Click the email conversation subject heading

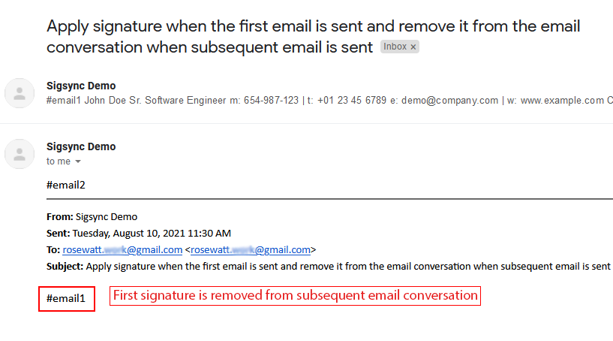[x=313, y=36]
